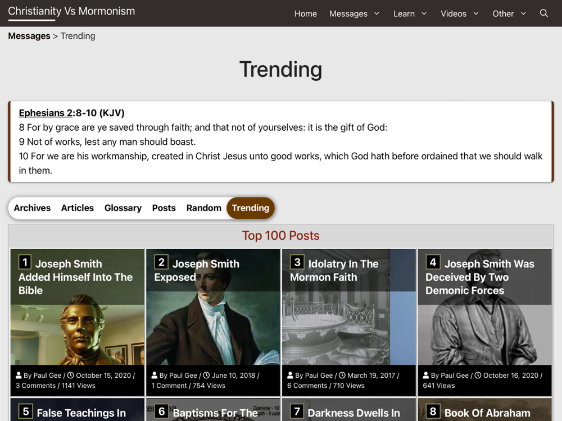Switch to the Posts tab
The height and width of the screenshot is (421, 562).
pyautogui.click(x=164, y=208)
